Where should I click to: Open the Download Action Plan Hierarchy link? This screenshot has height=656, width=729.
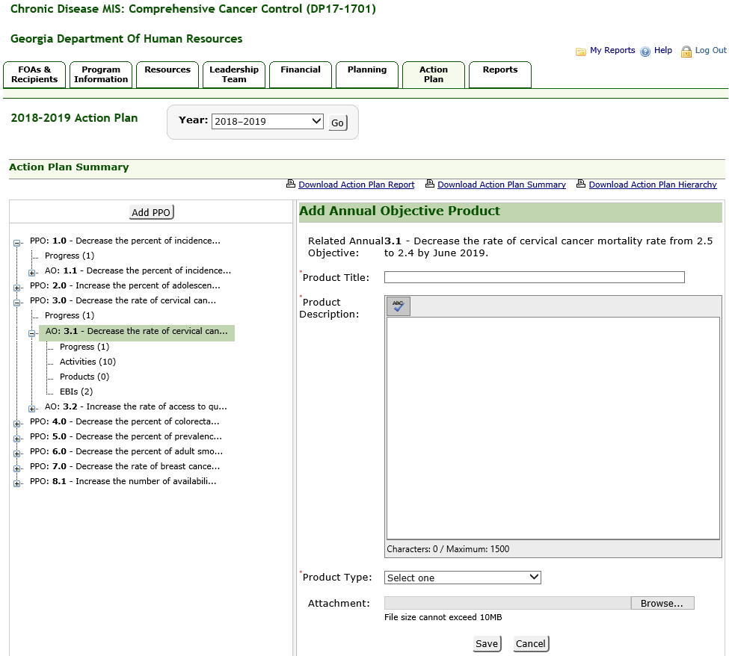click(652, 185)
